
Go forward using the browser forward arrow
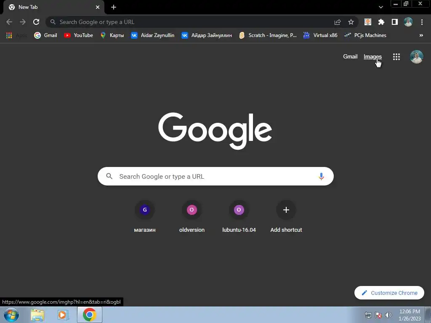(23, 22)
